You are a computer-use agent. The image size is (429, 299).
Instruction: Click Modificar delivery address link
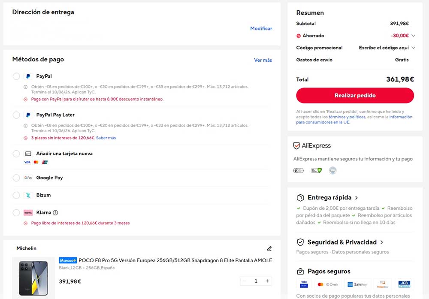point(261,28)
